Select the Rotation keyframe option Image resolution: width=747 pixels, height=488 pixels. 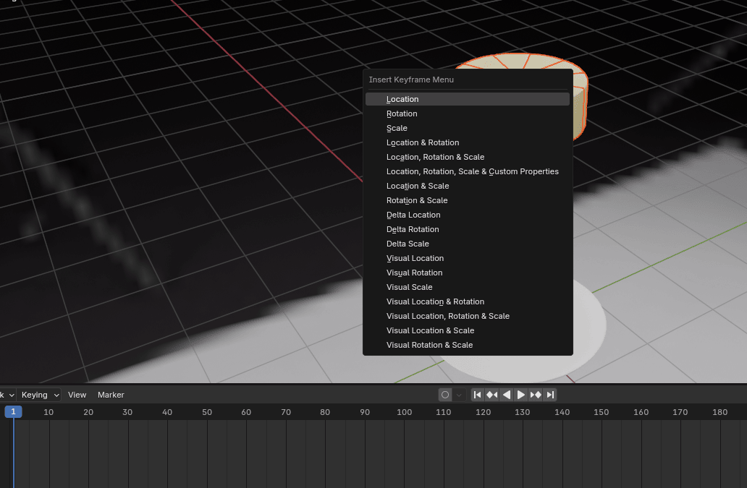click(402, 114)
